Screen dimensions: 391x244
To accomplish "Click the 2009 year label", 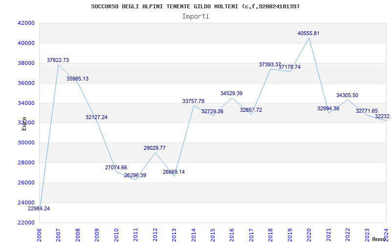I will 97,235.
